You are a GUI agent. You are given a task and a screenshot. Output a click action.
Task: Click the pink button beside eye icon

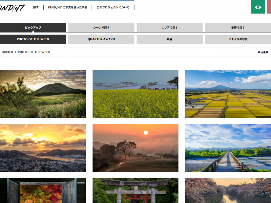269,7
